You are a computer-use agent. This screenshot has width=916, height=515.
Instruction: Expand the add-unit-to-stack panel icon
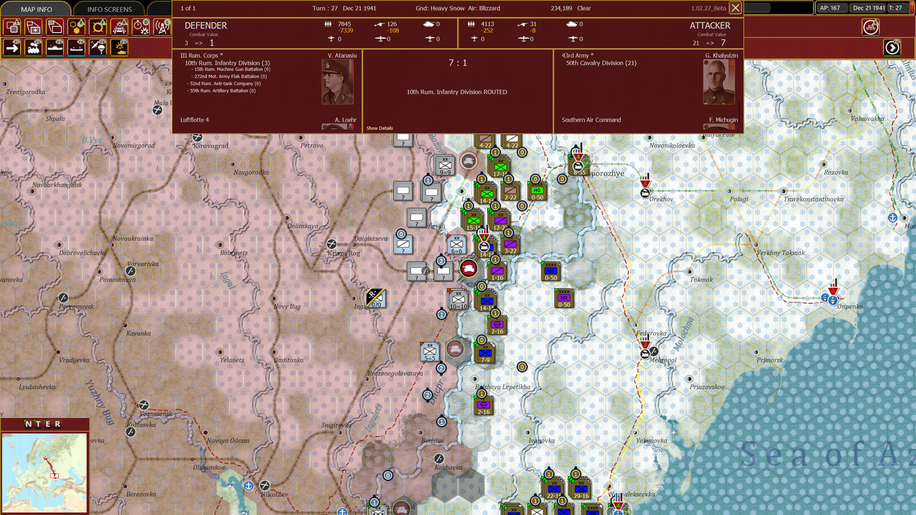(x=33, y=27)
